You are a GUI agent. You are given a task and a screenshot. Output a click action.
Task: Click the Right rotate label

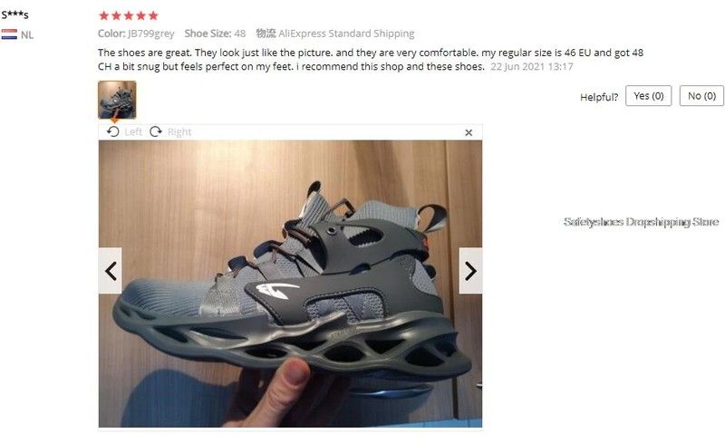[x=179, y=132]
